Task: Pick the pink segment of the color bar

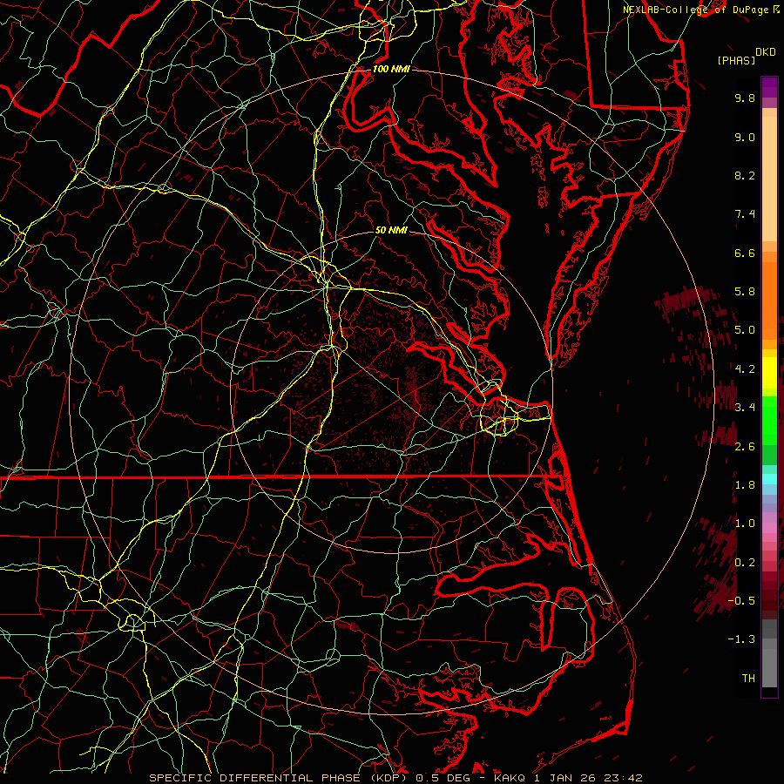Action: tap(769, 528)
